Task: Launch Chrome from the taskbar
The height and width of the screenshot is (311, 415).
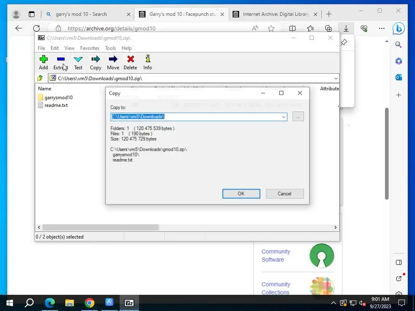Action: pos(90,303)
